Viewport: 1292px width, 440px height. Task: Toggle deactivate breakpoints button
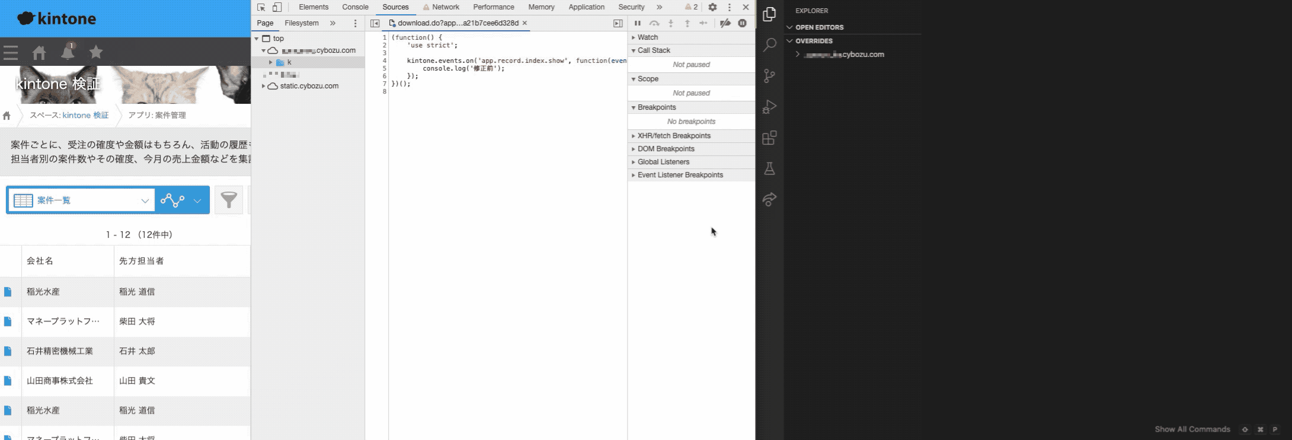tap(725, 23)
